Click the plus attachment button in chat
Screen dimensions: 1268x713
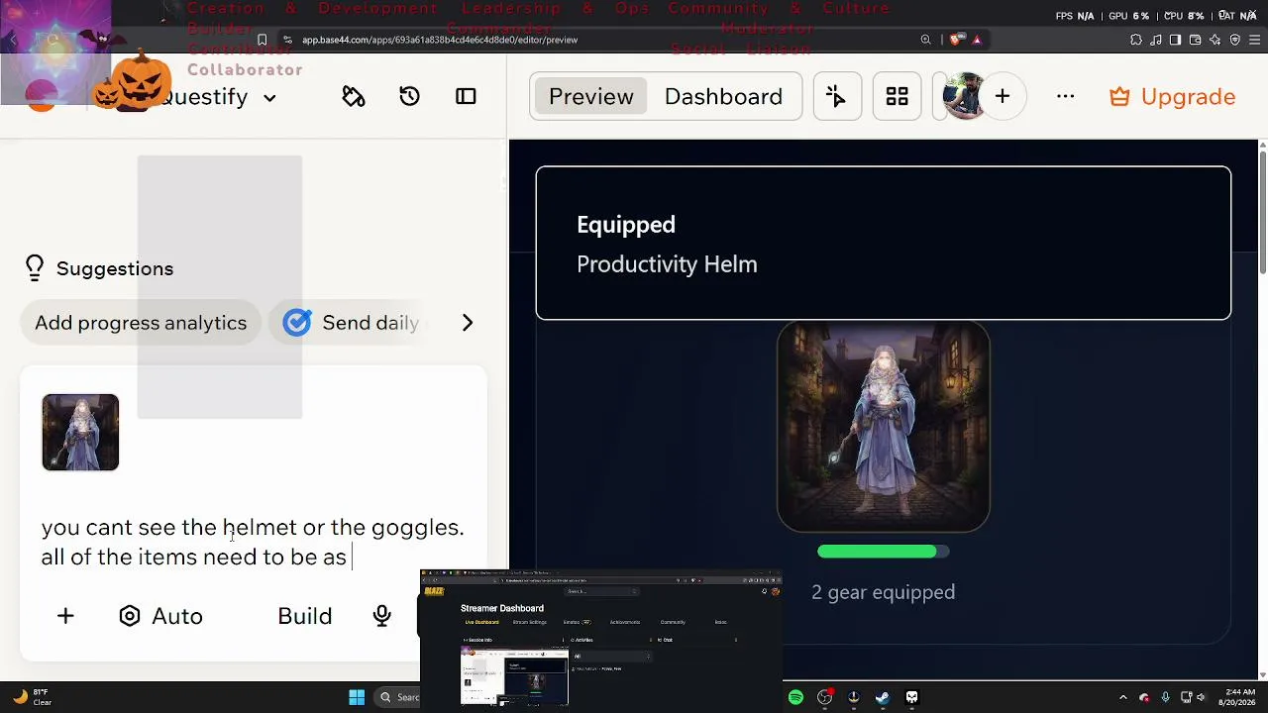click(x=65, y=616)
